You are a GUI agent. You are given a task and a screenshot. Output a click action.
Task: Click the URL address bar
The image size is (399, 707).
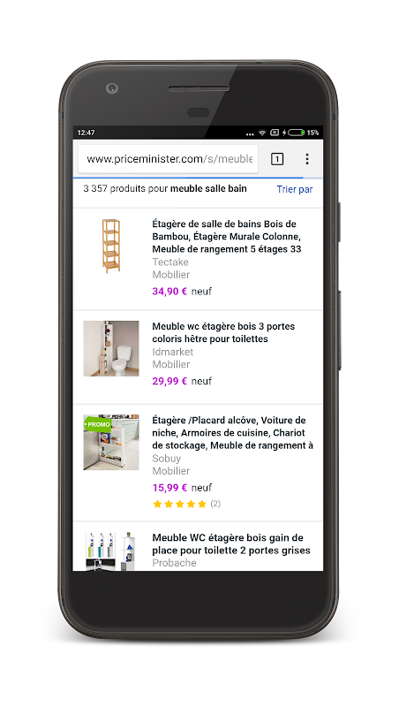point(168,159)
